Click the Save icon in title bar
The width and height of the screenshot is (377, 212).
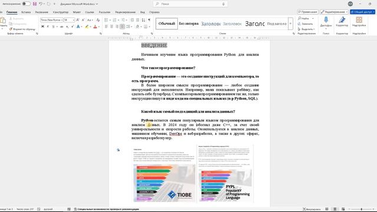coord(35,4)
